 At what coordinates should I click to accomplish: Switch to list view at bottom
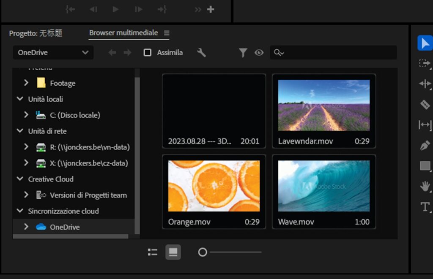pos(153,252)
